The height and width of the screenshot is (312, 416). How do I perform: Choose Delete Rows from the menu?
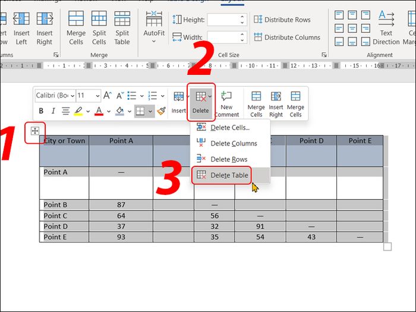[231, 159]
